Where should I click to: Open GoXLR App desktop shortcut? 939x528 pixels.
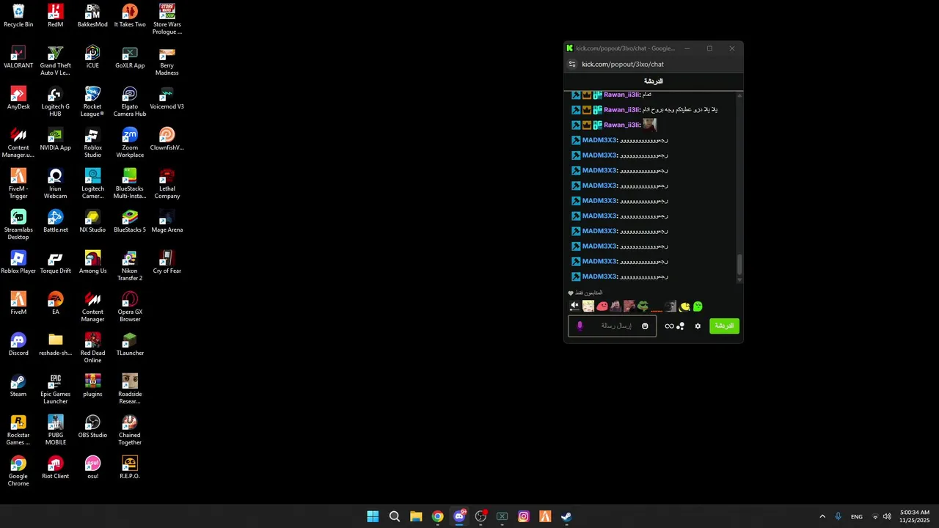[130, 57]
